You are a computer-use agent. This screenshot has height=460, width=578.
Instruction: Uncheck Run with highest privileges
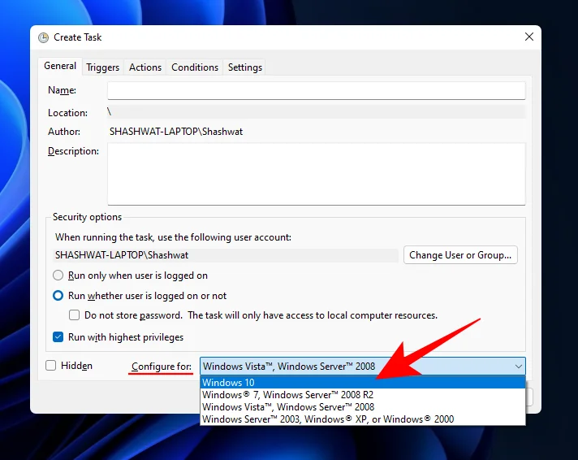click(58, 337)
